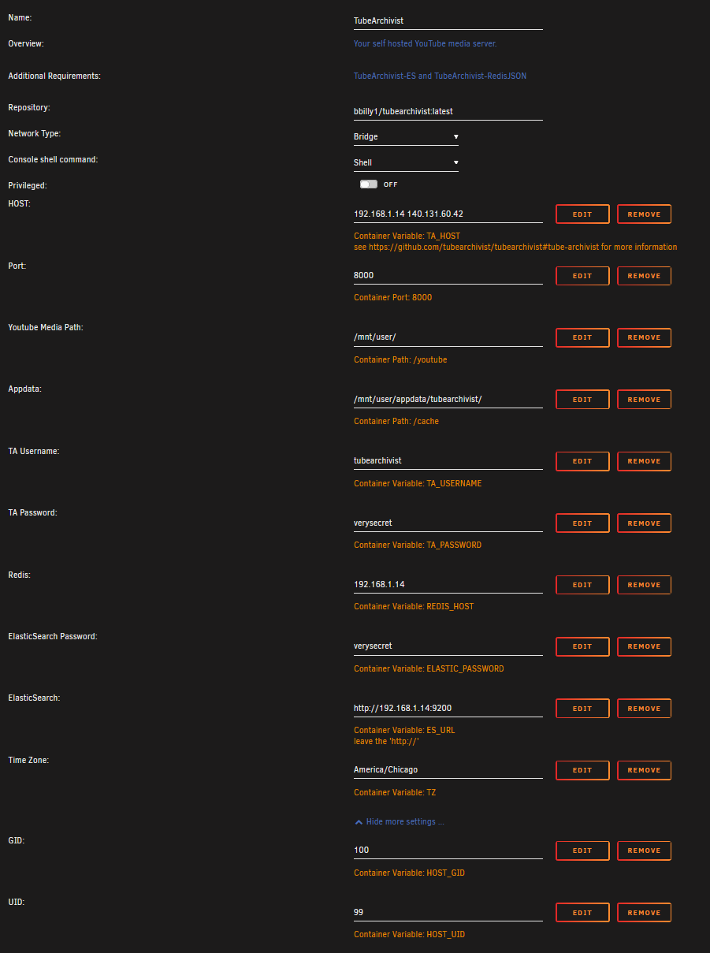Click the 'Container Variable: TA_USERNAME' text
The image size is (710, 953).
(418, 483)
